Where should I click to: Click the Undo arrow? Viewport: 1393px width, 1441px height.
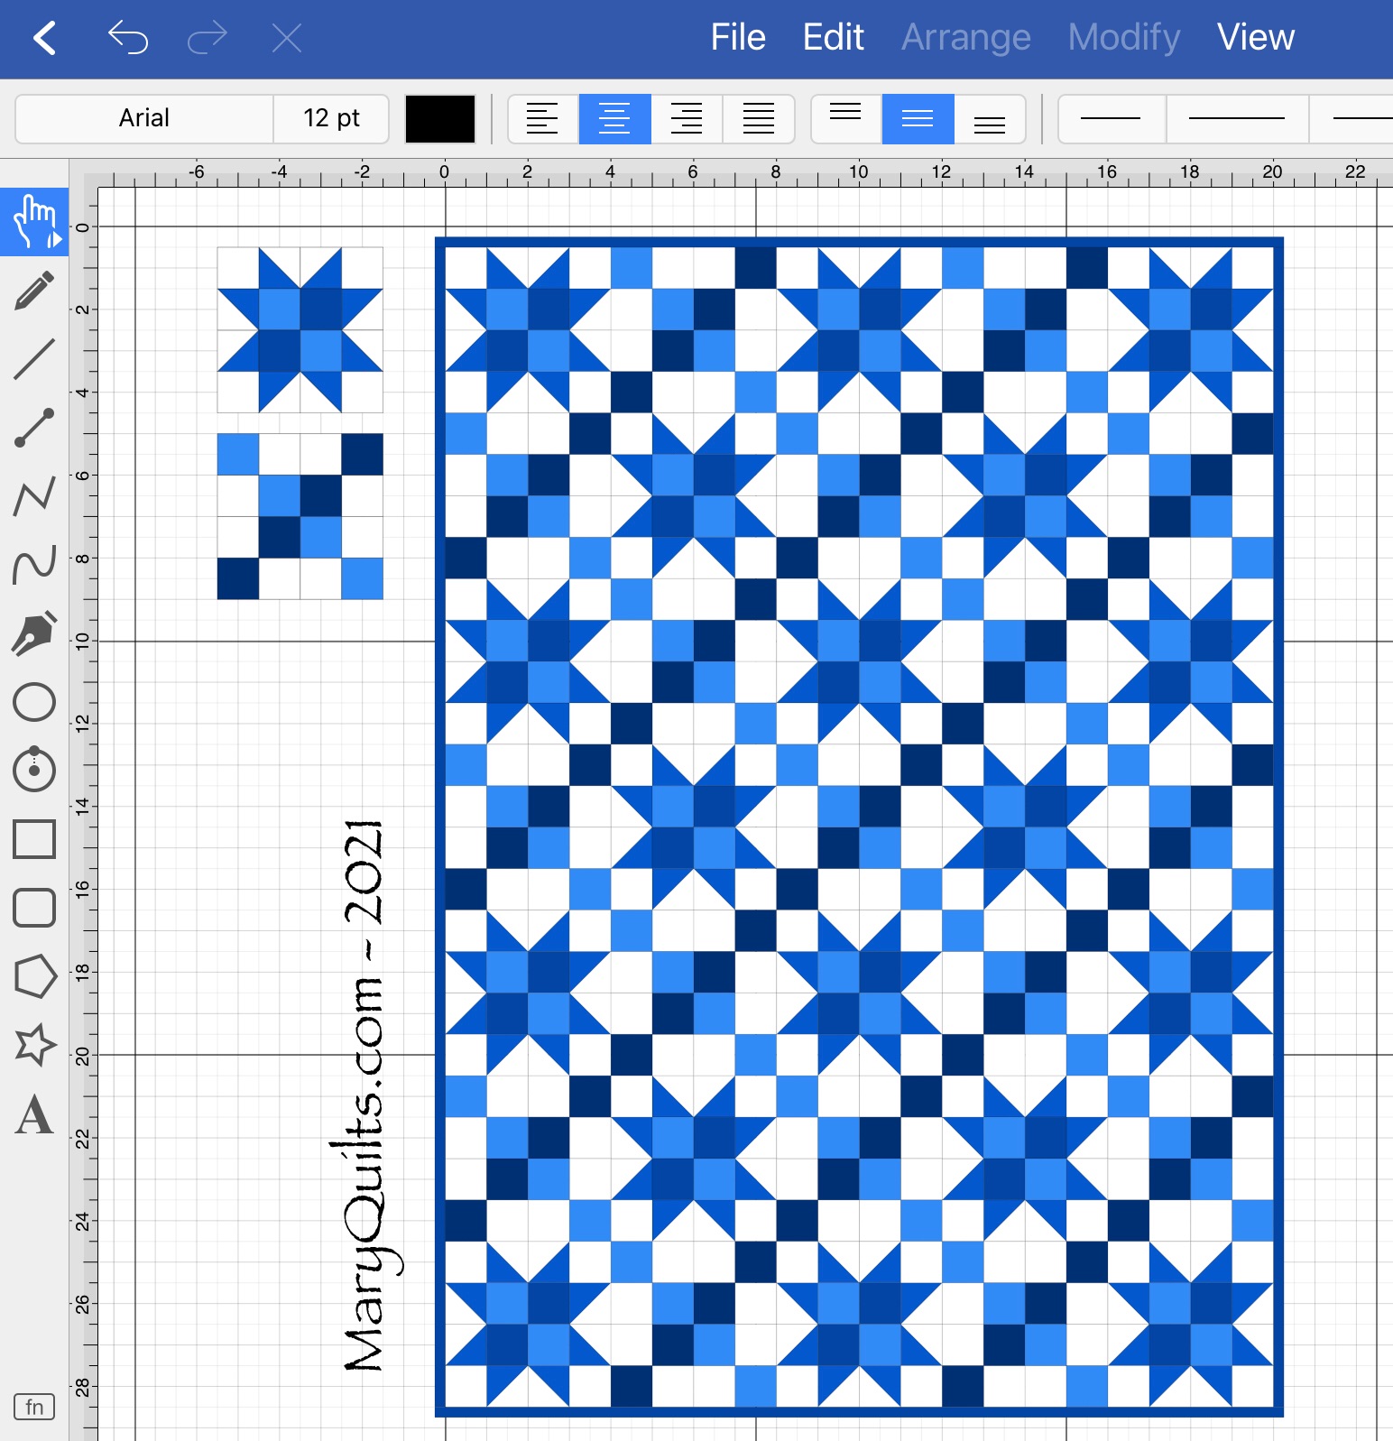pos(127,38)
